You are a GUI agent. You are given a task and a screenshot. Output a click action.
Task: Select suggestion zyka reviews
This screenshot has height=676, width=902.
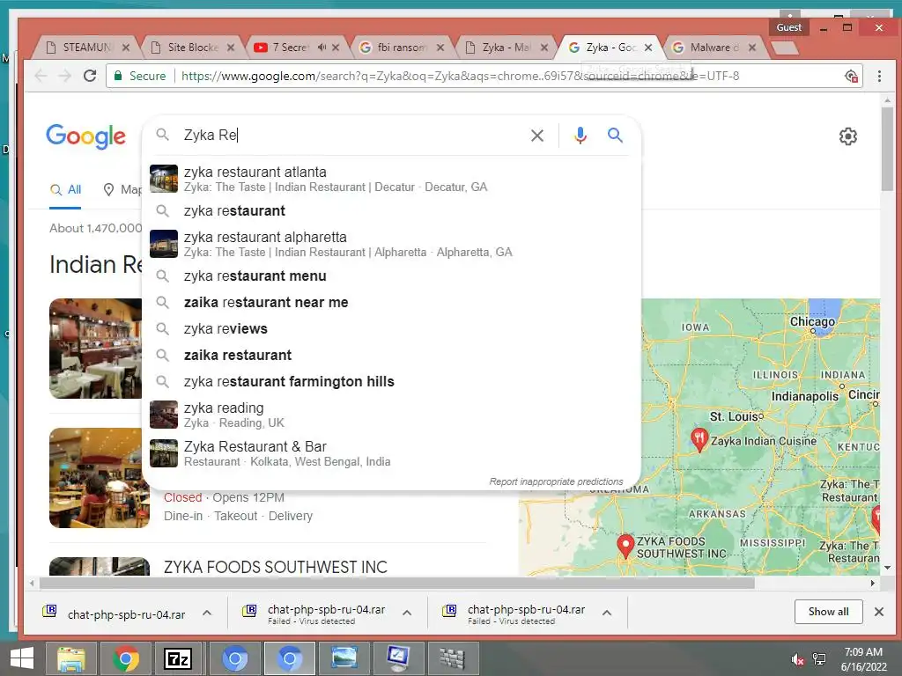click(391, 329)
